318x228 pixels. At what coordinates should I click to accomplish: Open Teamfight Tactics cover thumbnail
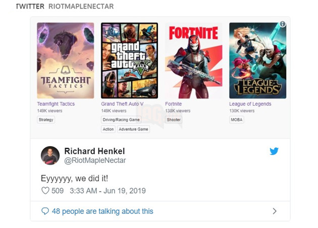[x=65, y=60]
